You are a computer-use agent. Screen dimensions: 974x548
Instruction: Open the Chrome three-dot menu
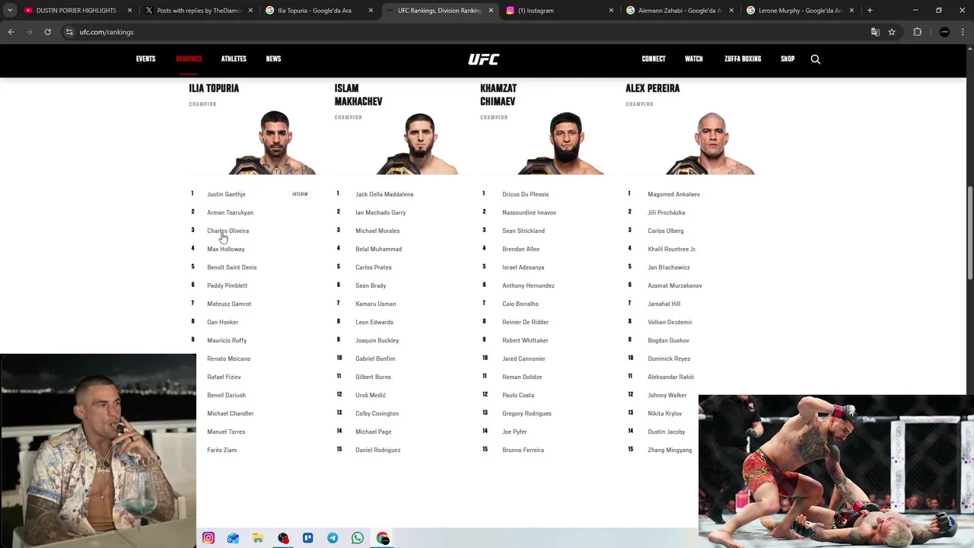pyautogui.click(x=963, y=32)
